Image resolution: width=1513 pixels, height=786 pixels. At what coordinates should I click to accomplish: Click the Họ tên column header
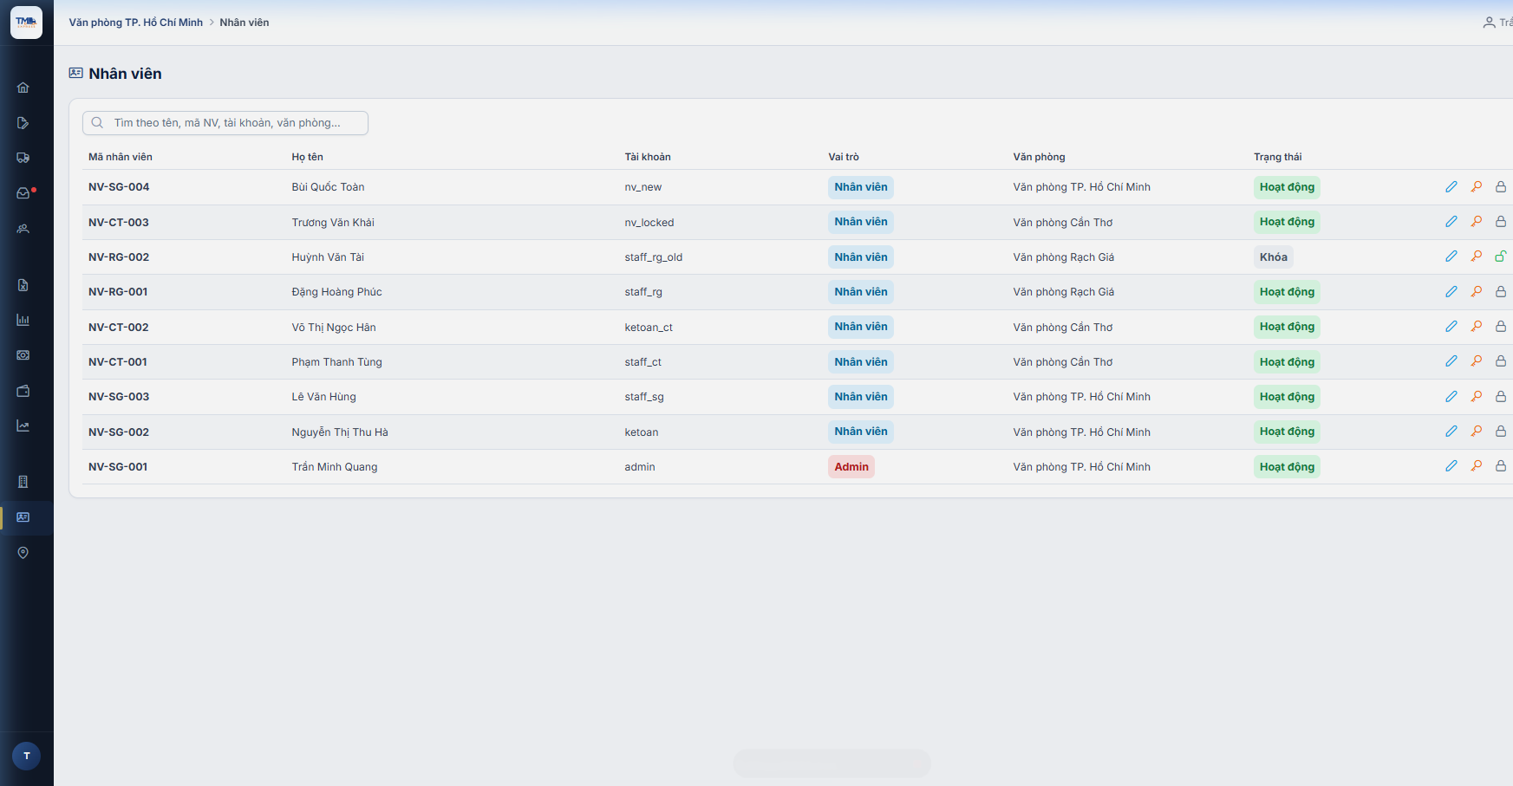point(308,157)
